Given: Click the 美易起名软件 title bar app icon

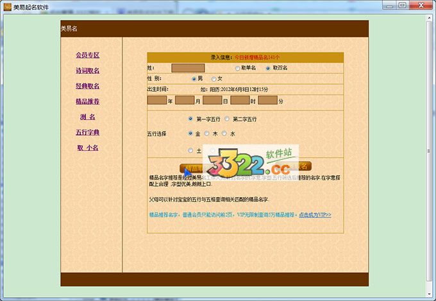Looking at the screenshot, I should tap(8, 7).
